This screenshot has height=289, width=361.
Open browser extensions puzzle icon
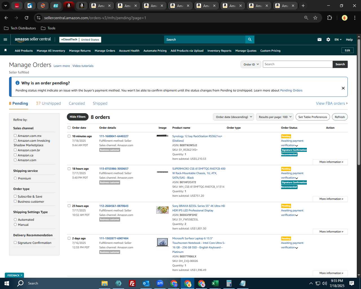(x=329, y=18)
